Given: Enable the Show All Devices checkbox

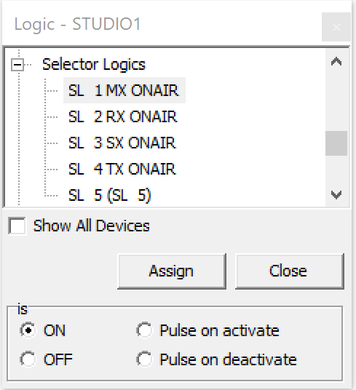Looking at the screenshot, I should [x=17, y=226].
